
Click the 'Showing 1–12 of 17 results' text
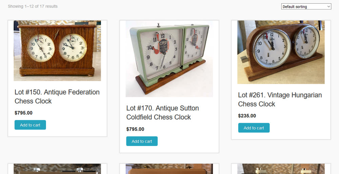click(33, 6)
